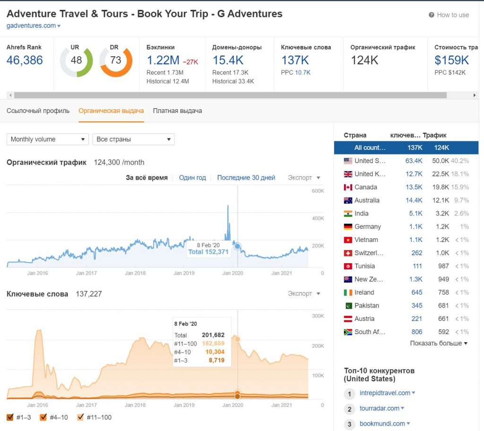Click the How to use help icon
This screenshot has height=431, width=484.
(x=431, y=15)
